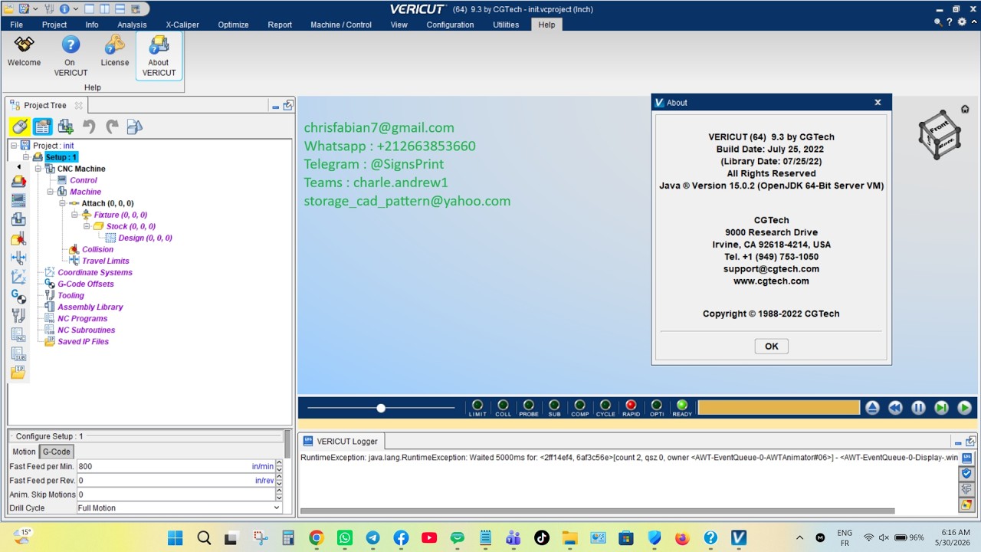The image size is (981, 552).
Task: Open the X-Caliper ribbon tab
Action: [182, 25]
